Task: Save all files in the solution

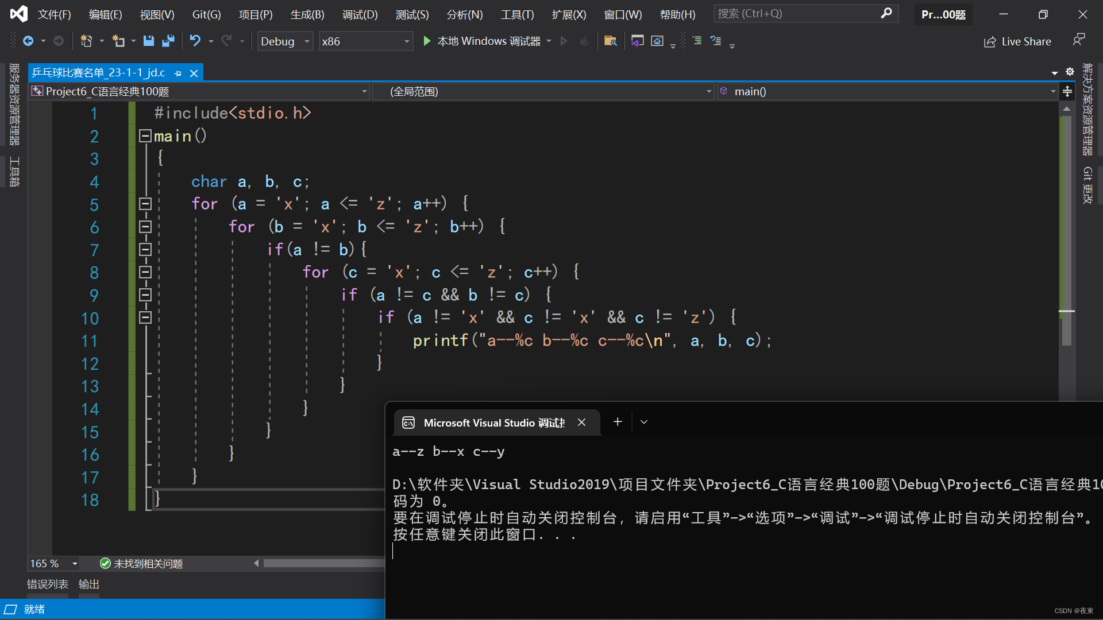Action: (x=168, y=41)
